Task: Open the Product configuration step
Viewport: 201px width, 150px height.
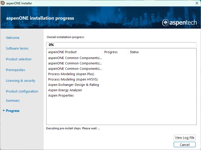Action: tap(22, 91)
